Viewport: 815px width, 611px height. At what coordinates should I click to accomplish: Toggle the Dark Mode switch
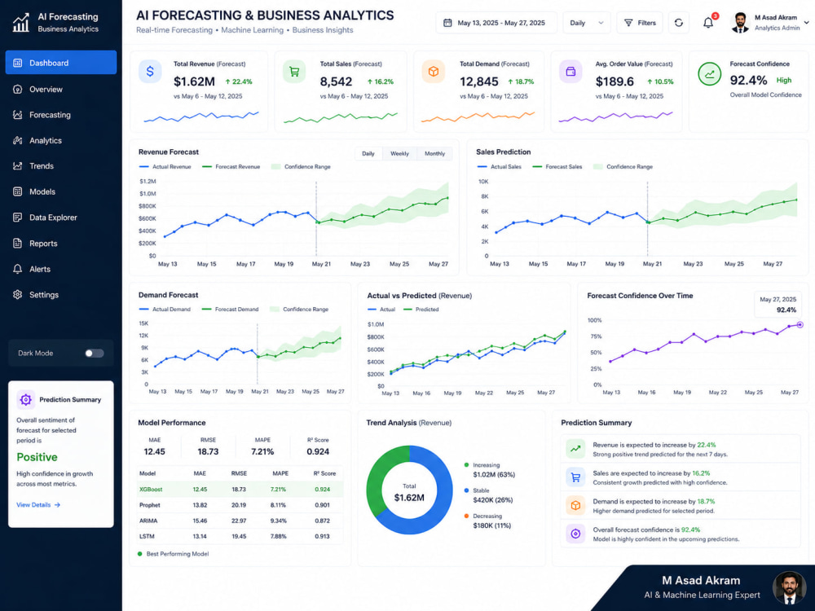pyautogui.click(x=94, y=354)
